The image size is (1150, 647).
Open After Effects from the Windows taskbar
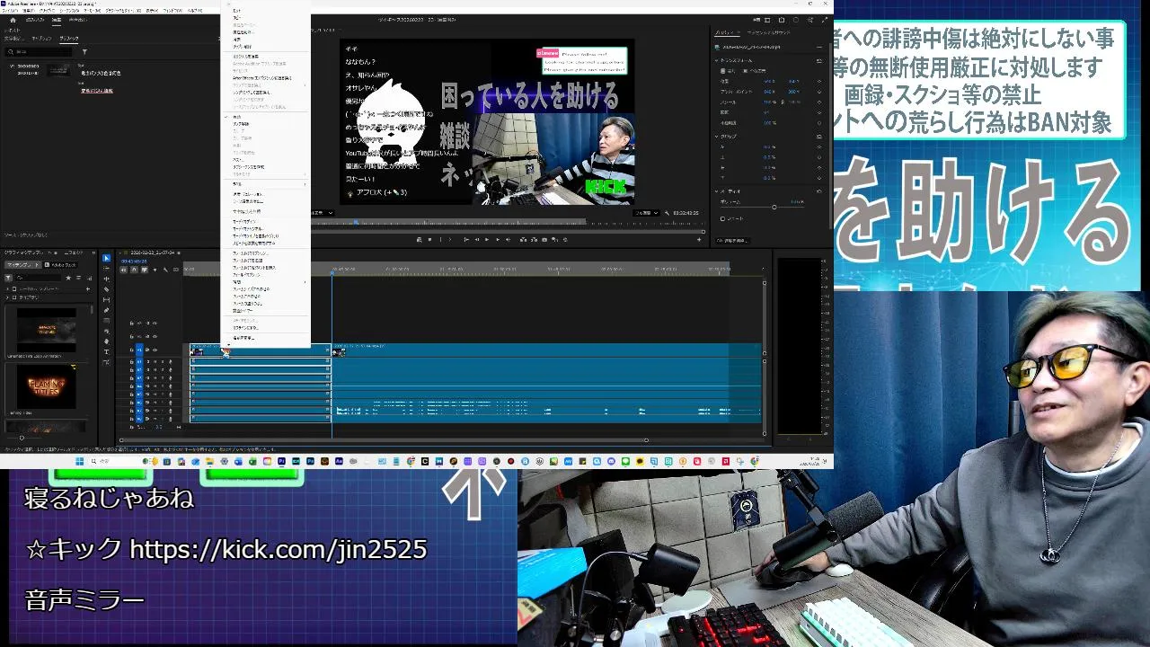339,461
